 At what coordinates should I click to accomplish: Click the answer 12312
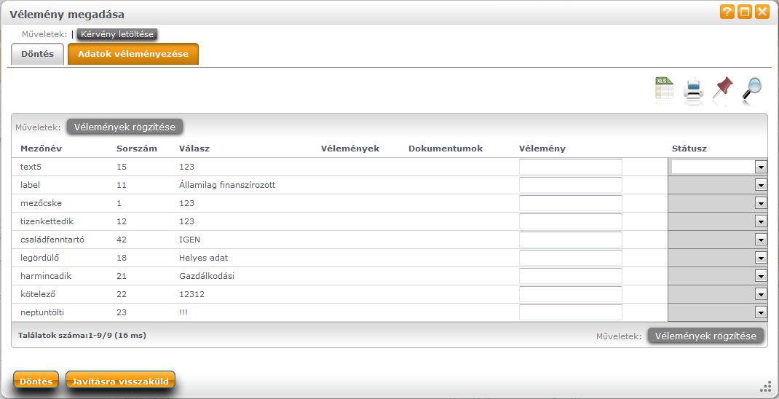191,294
